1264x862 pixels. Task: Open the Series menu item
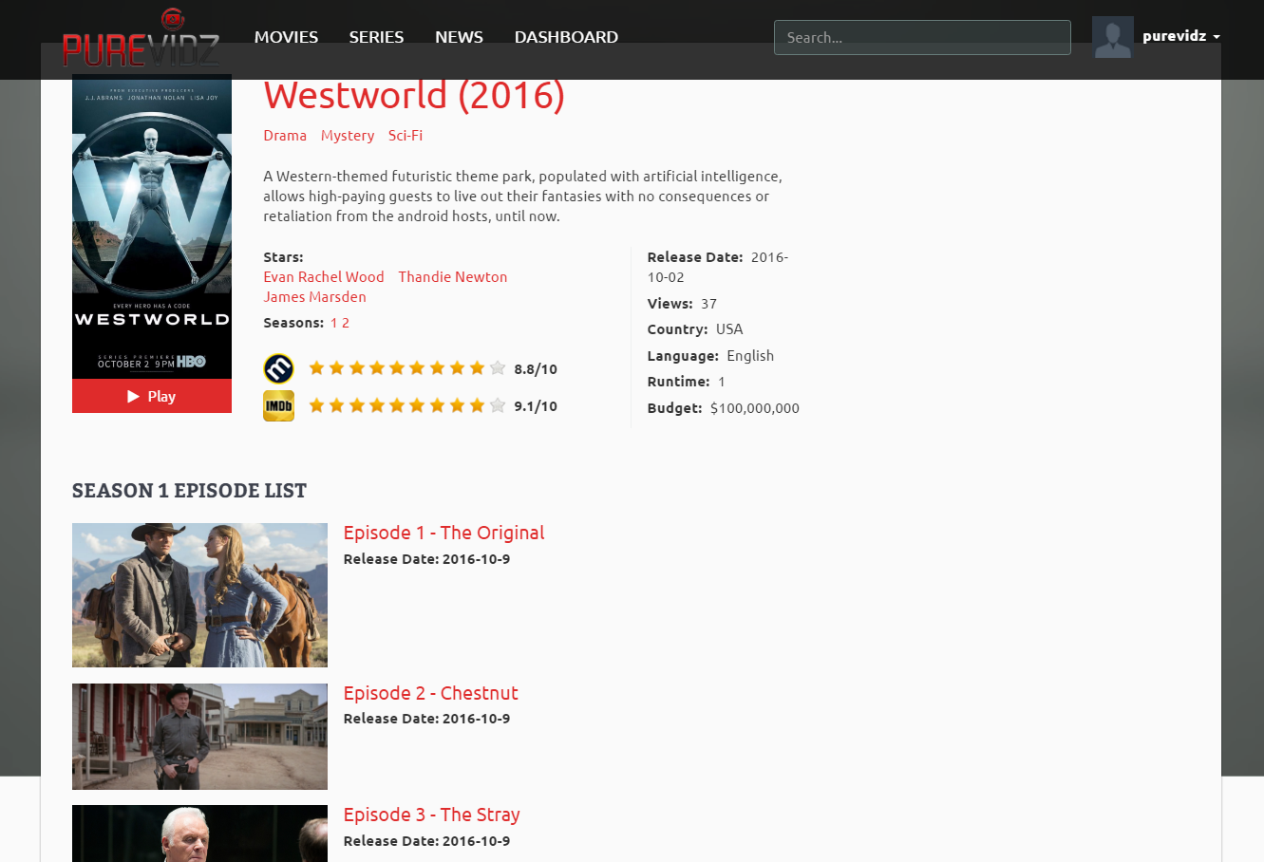point(376,37)
